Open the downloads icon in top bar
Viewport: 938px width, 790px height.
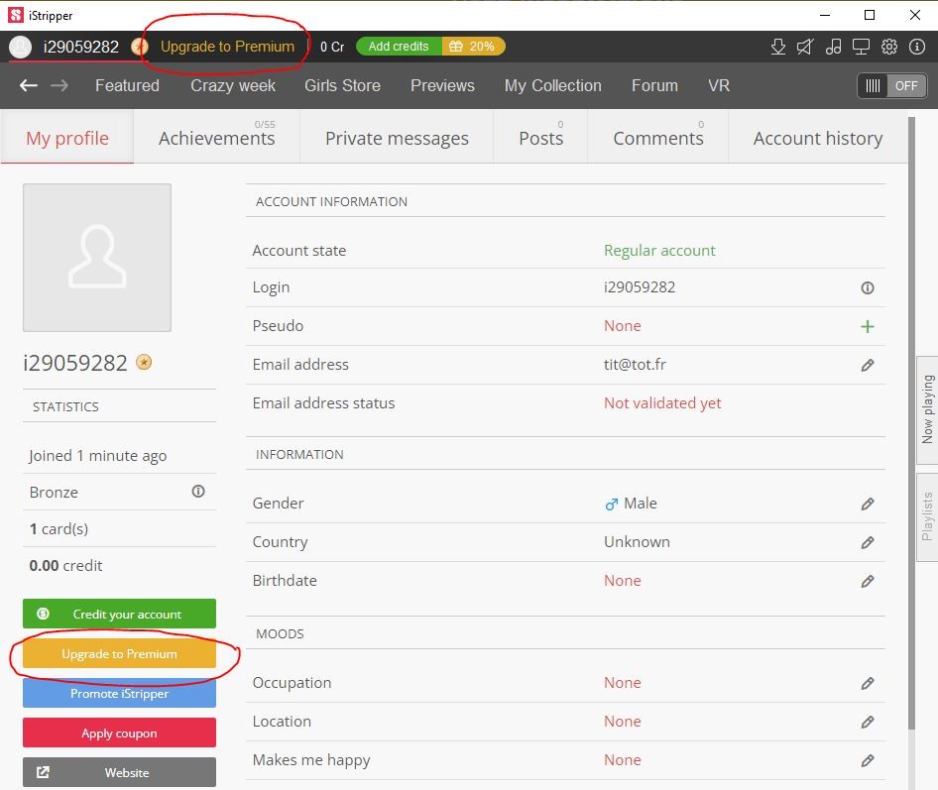[778, 47]
